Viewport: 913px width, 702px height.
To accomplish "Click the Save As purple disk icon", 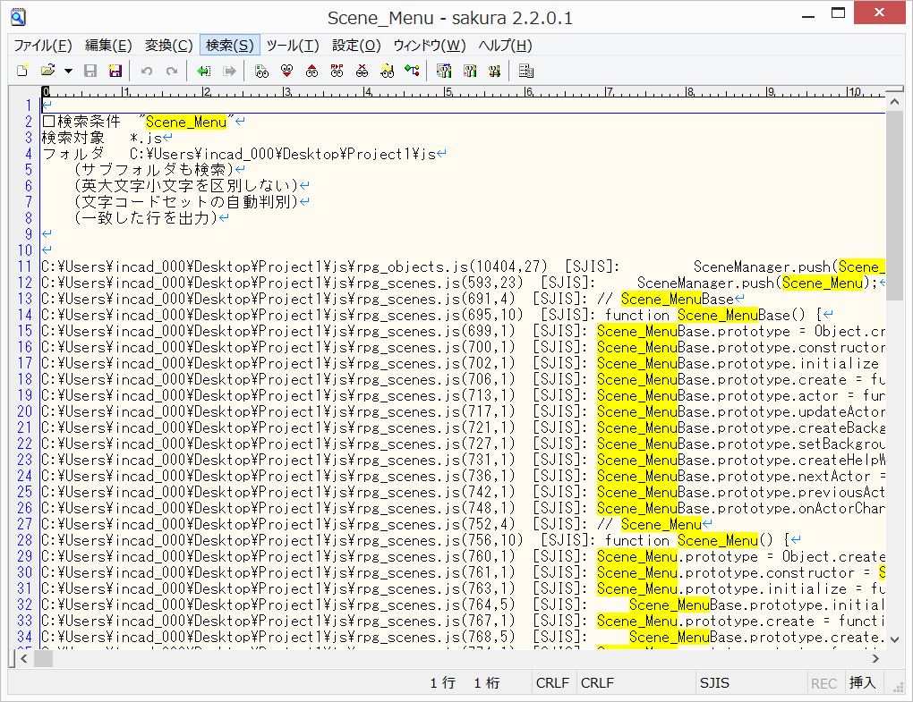I will click(x=115, y=71).
